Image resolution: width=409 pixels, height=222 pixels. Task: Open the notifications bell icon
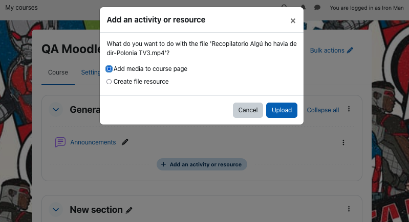pos(303,7)
